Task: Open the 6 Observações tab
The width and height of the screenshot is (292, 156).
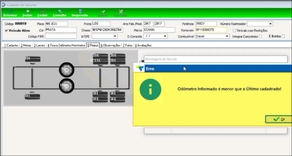Action: (110, 45)
